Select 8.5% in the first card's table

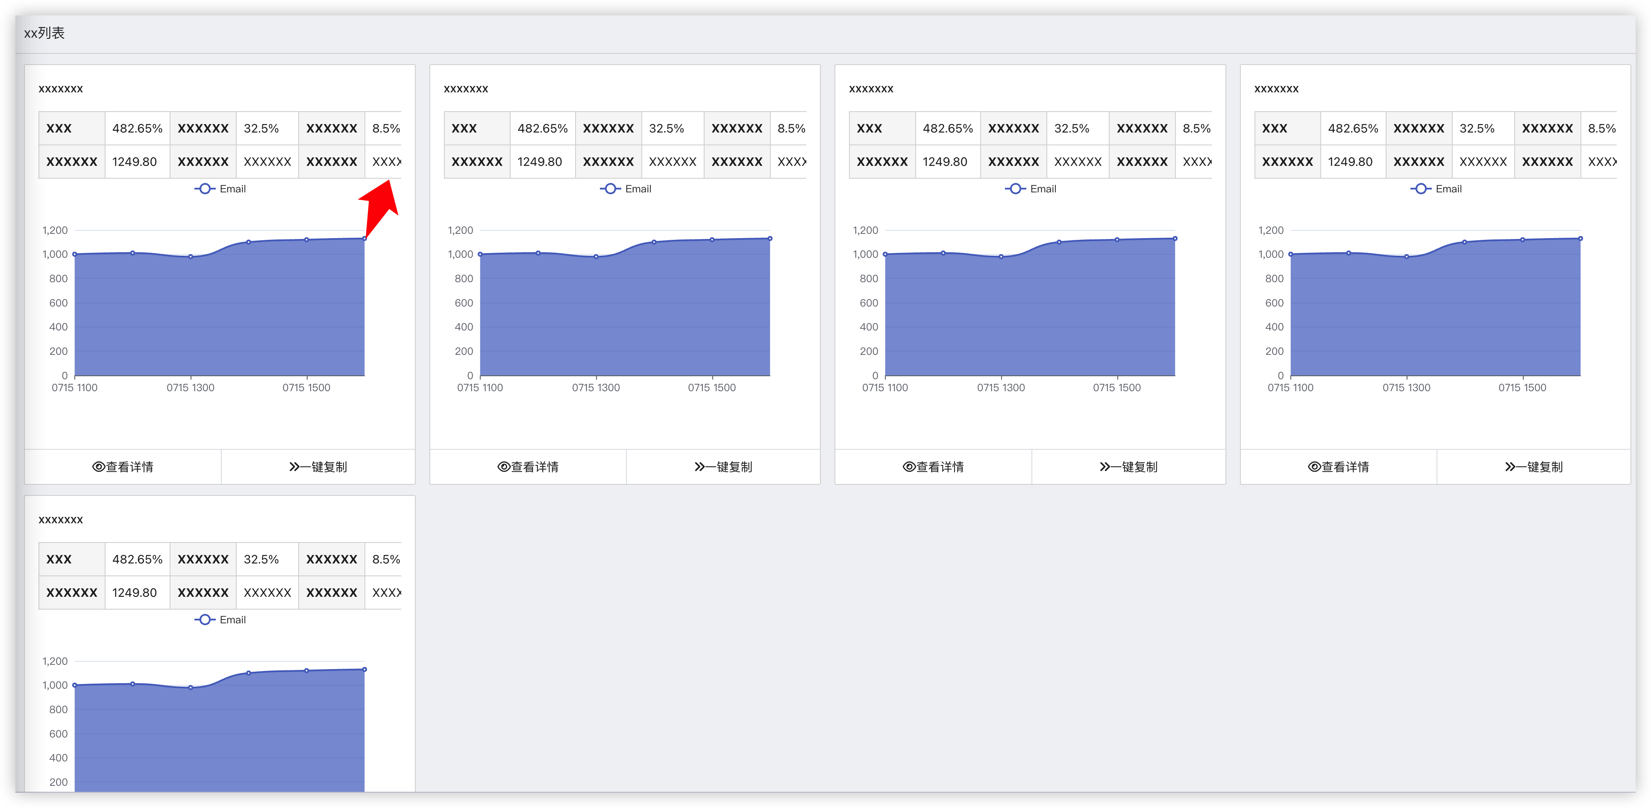pyautogui.click(x=386, y=128)
